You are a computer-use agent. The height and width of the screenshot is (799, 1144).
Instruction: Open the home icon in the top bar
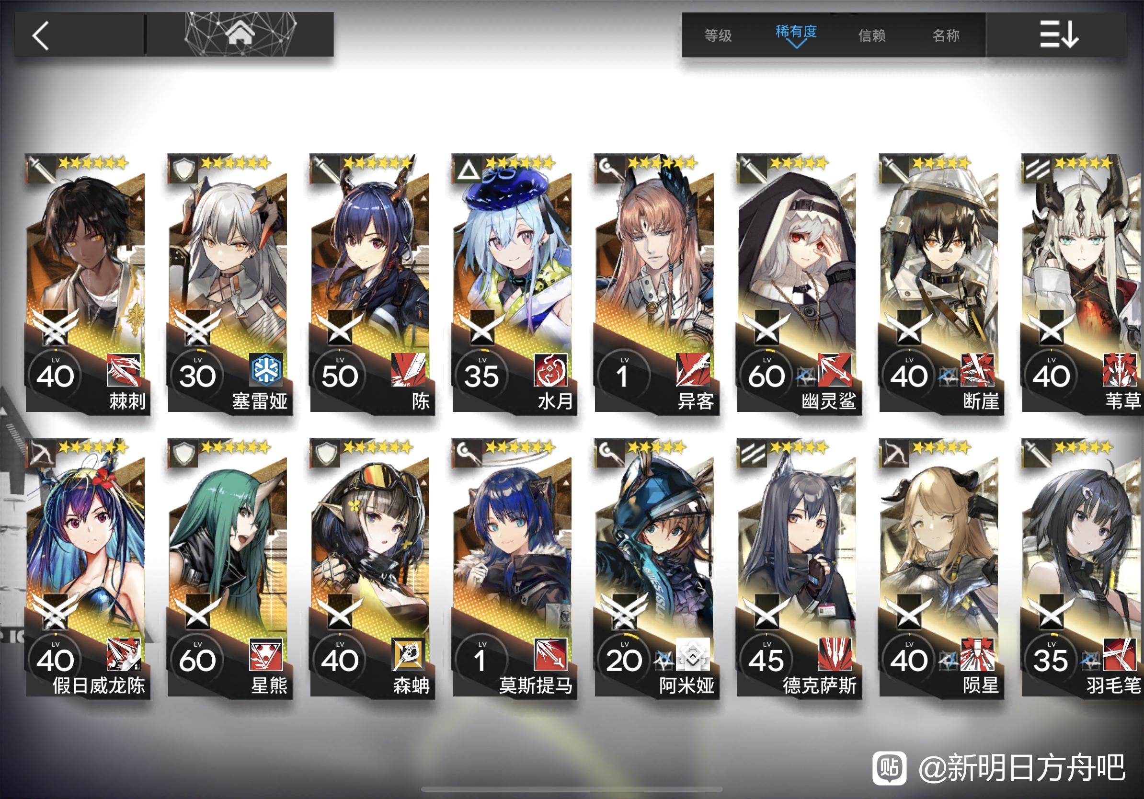click(240, 34)
